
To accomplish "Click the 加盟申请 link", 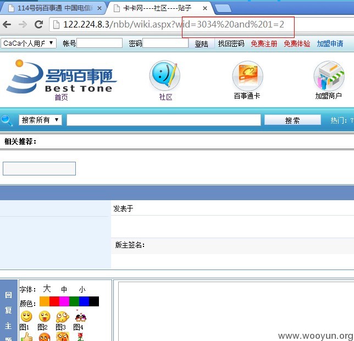I will [x=330, y=43].
